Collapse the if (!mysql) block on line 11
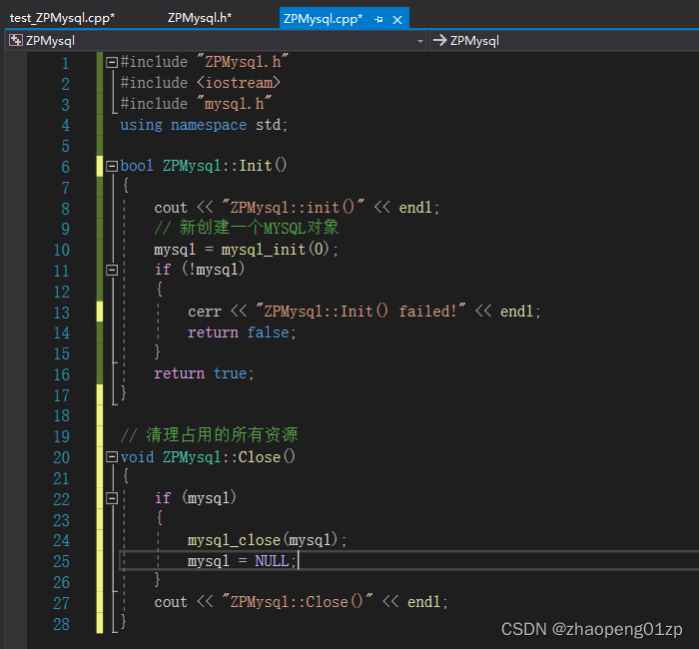 (x=112, y=270)
